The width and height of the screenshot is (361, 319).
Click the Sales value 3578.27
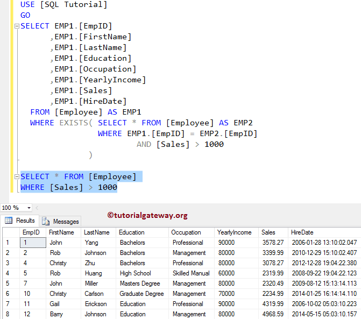click(273, 243)
